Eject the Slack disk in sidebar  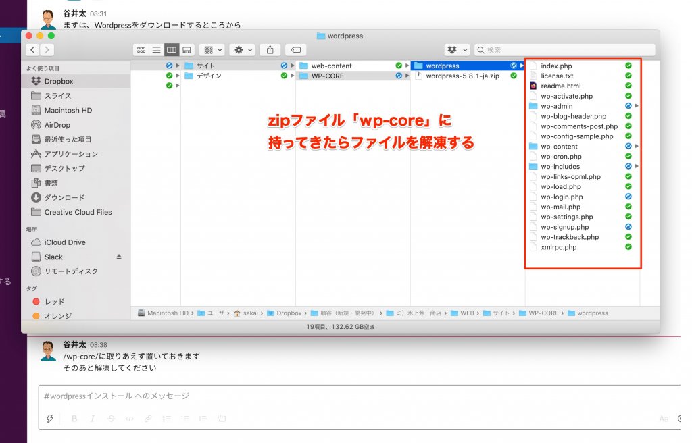click(x=119, y=257)
